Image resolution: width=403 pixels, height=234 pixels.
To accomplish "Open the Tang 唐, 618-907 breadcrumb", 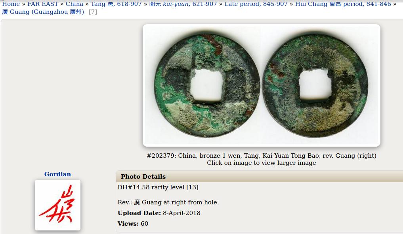I will [117, 4].
